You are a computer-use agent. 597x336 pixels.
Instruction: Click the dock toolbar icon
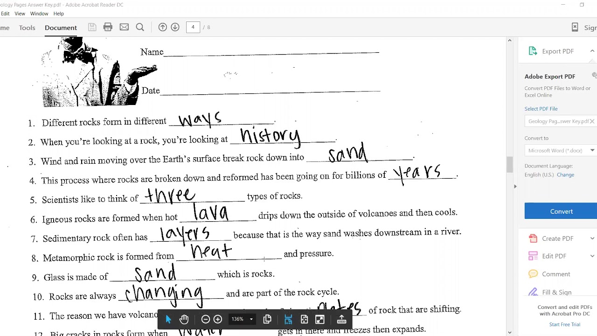(341, 319)
